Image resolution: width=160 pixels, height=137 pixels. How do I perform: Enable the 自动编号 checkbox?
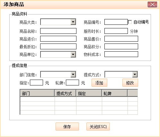[x=130, y=22]
